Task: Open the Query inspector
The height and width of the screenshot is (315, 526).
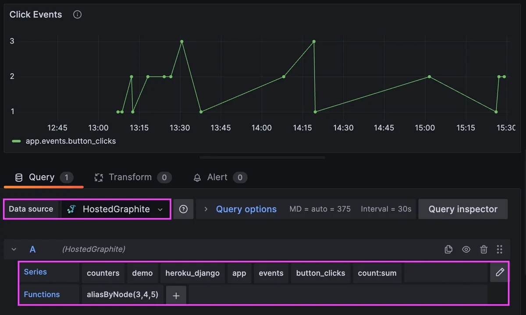Action: pyautogui.click(x=463, y=209)
